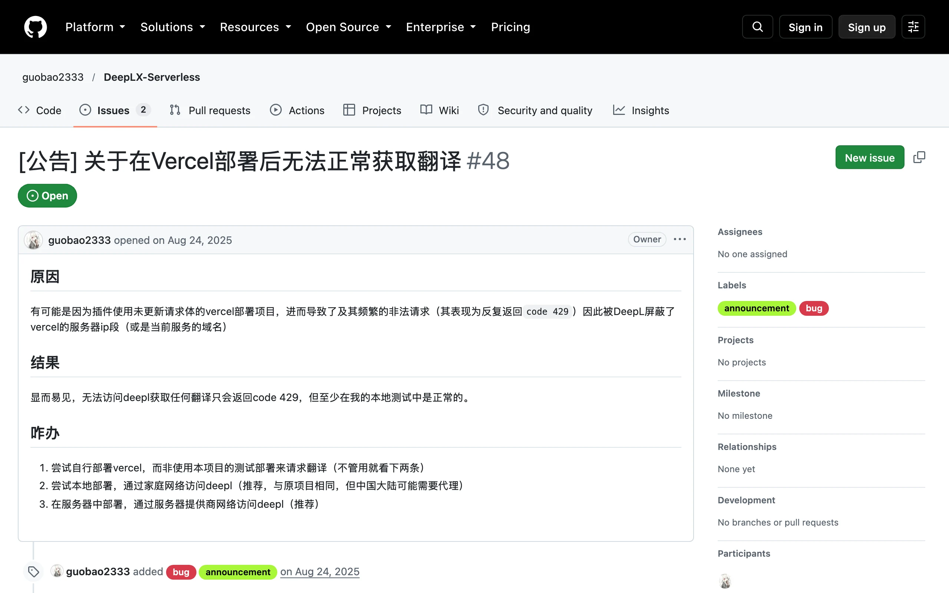949x593 pixels.
Task: Select the announcement label in the sidebar
Action: coord(757,308)
